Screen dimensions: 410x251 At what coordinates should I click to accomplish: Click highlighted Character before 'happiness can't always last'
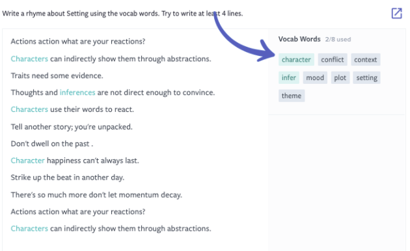28,161
